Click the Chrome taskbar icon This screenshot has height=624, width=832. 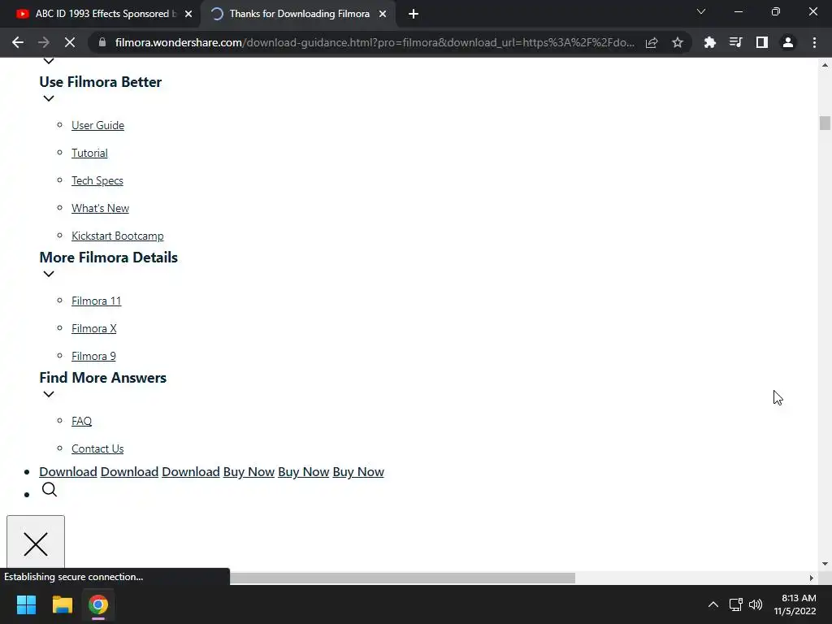pos(98,604)
